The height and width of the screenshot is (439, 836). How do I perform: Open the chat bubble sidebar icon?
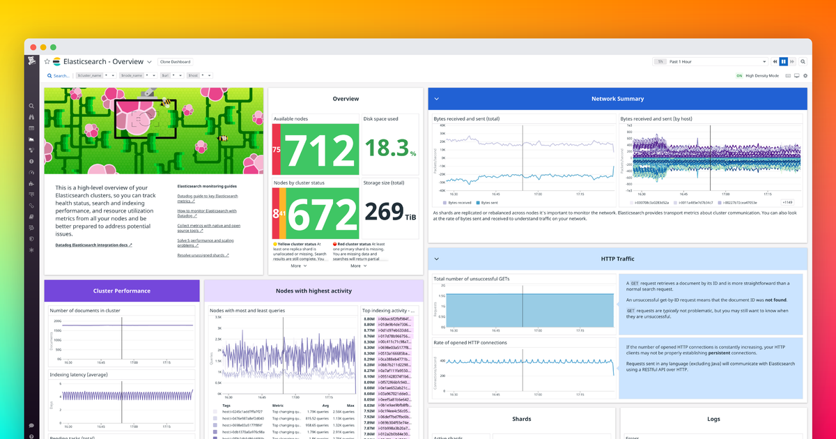tap(31, 424)
